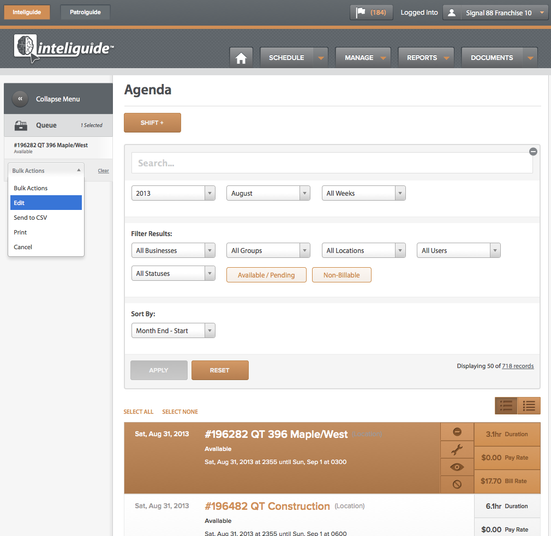Image resolution: width=551 pixels, height=536 pixels.
Task: Open the Manage menu
Action: coord(363,58)
